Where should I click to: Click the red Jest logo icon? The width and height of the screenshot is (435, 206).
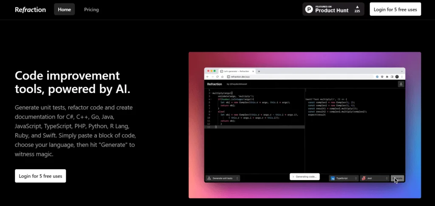pyautogui.click(x=364, y=178)
